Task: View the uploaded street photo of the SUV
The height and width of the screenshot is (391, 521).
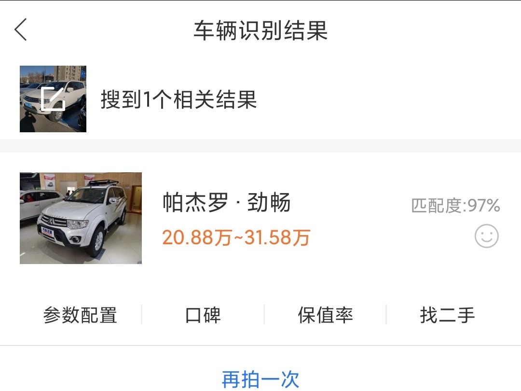Action: click(x=53, y=99)
